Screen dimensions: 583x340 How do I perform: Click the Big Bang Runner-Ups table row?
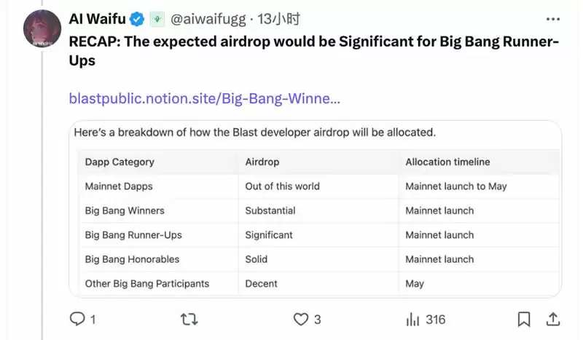point(320,235)
